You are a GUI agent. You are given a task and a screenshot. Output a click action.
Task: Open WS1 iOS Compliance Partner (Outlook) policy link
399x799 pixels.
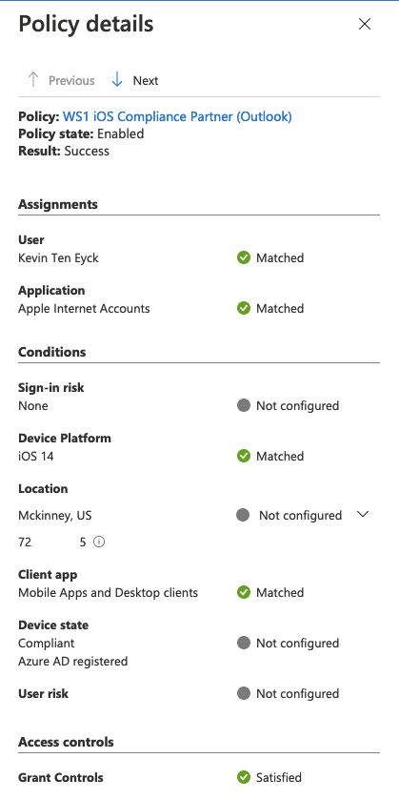point(177,116)
